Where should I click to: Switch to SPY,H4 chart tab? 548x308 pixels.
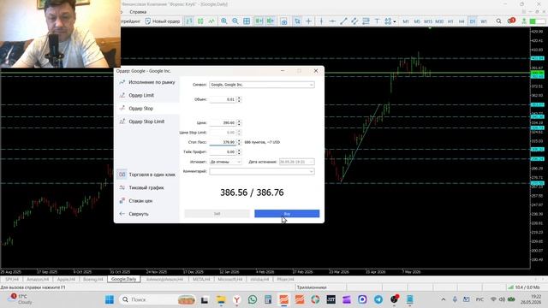click(11, 280)
